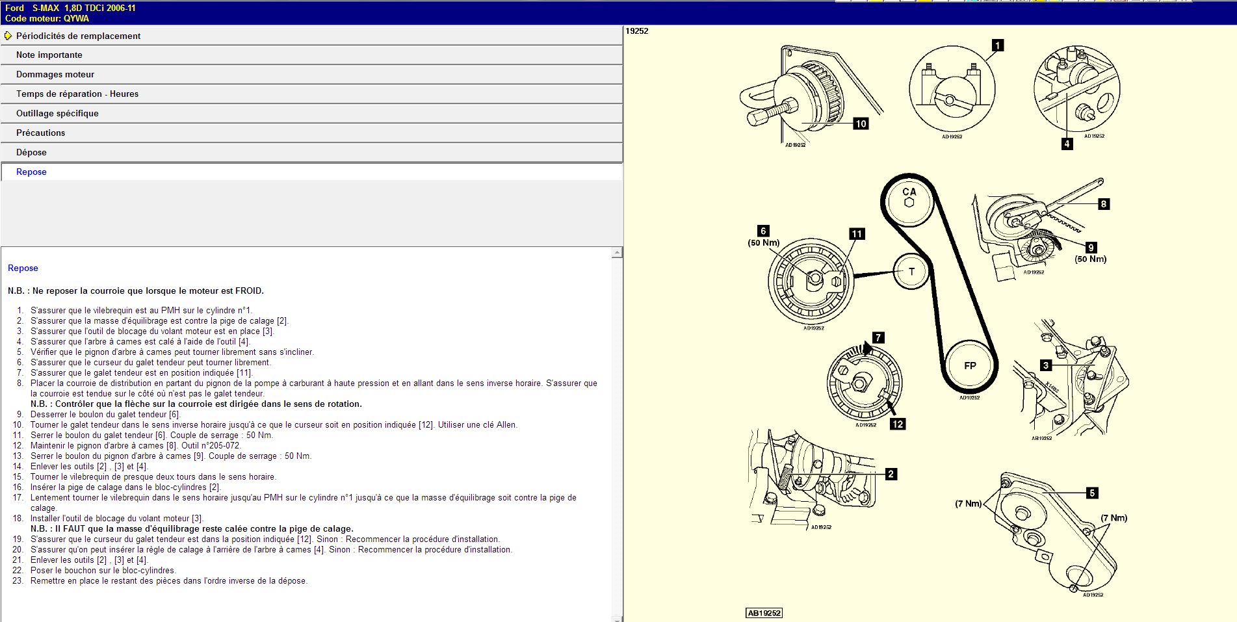Select the Note importante menu entry
This screenshot has height=622, width=1237.
(x=49, y=55)
